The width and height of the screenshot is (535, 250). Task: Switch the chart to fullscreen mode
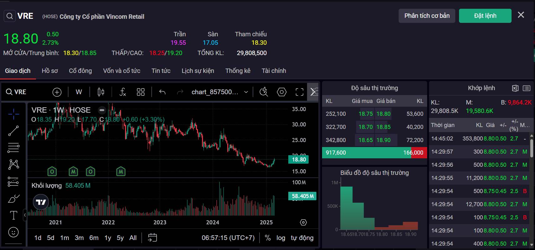(300, 92)
